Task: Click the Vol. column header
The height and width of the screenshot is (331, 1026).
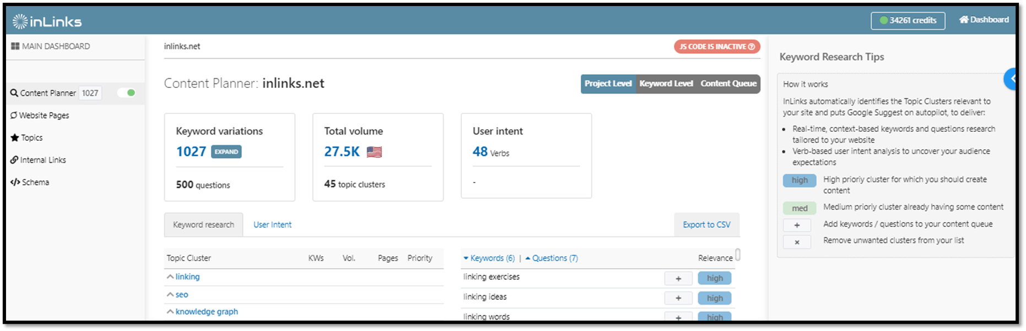Action: coord(349,258)
